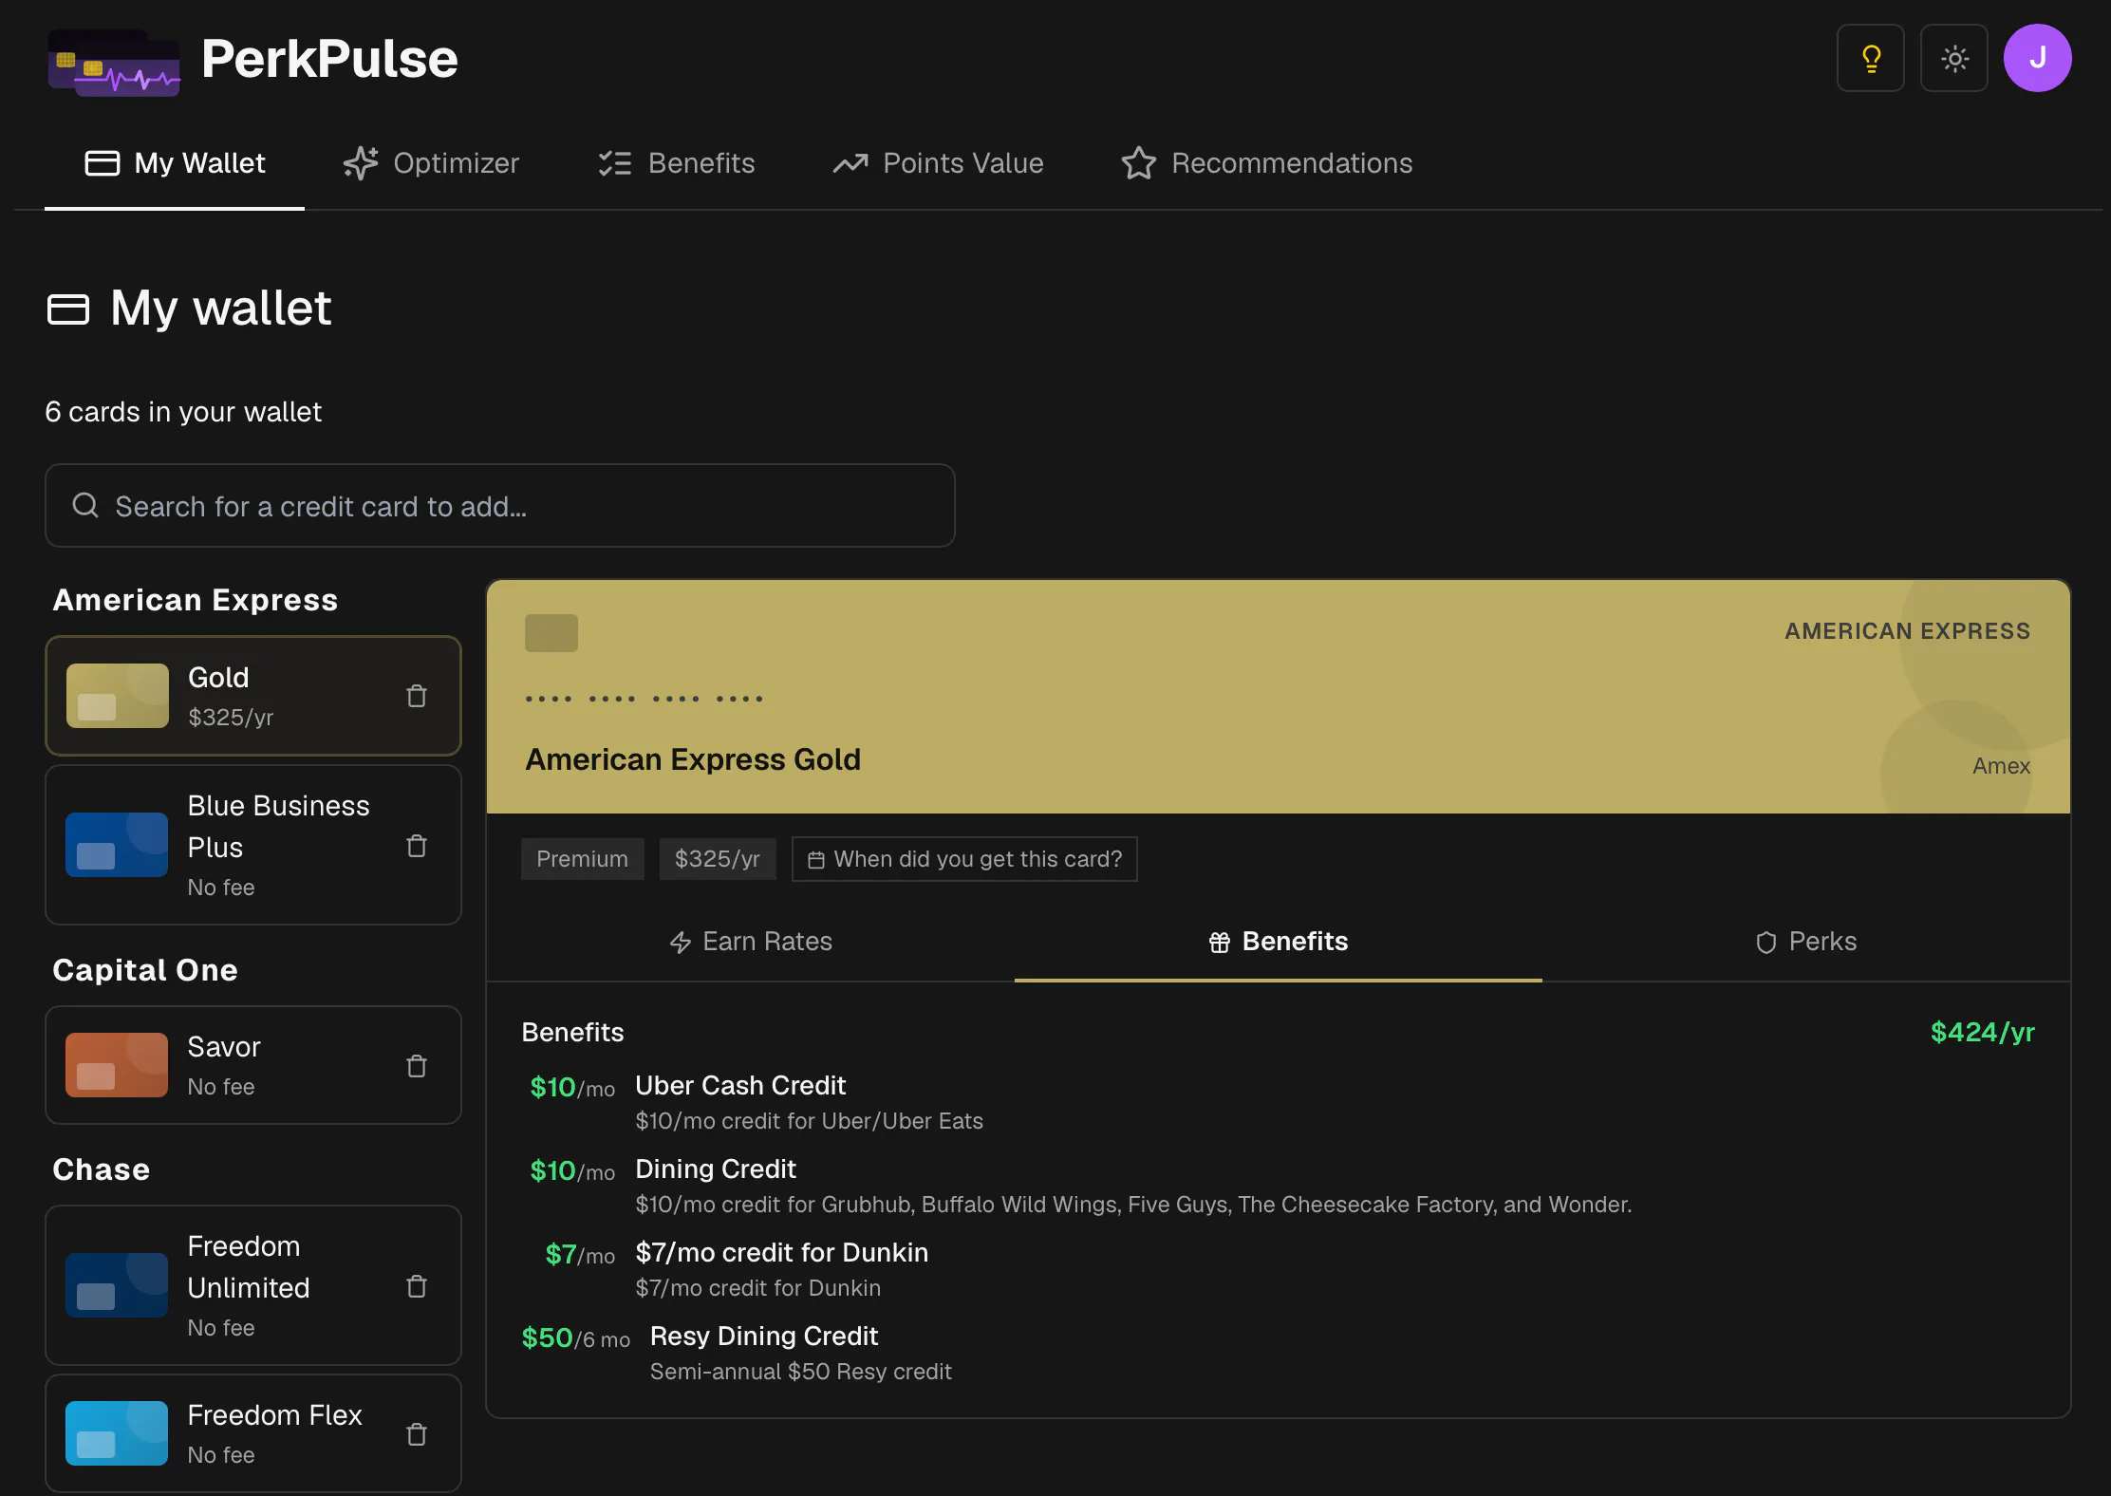Image resolution: width=2111 pixels, height=1496 pixels.
Task: Open the lightbulb tips button
Action: tap(1870, 58)
